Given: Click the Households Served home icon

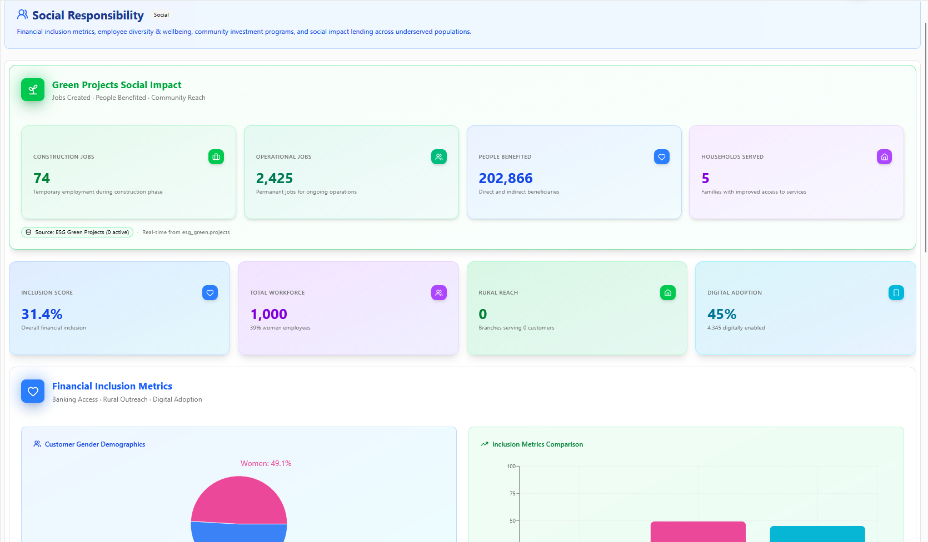Looking at the screenshot, I should pos(884,157).
